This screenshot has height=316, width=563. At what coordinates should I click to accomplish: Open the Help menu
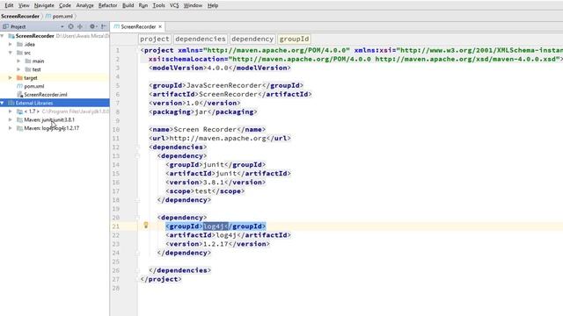click(213, 5)
